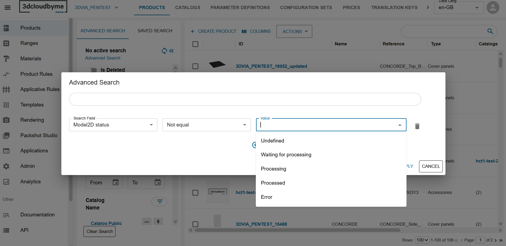Open the Prices tab
Image resolution: width=506 pixels, height=246 pixels.
(x=351, y=7)
